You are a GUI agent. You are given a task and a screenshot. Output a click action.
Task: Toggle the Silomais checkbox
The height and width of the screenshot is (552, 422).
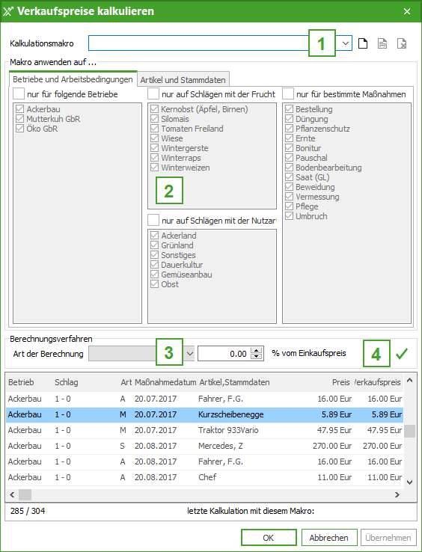tap(154, 119)
